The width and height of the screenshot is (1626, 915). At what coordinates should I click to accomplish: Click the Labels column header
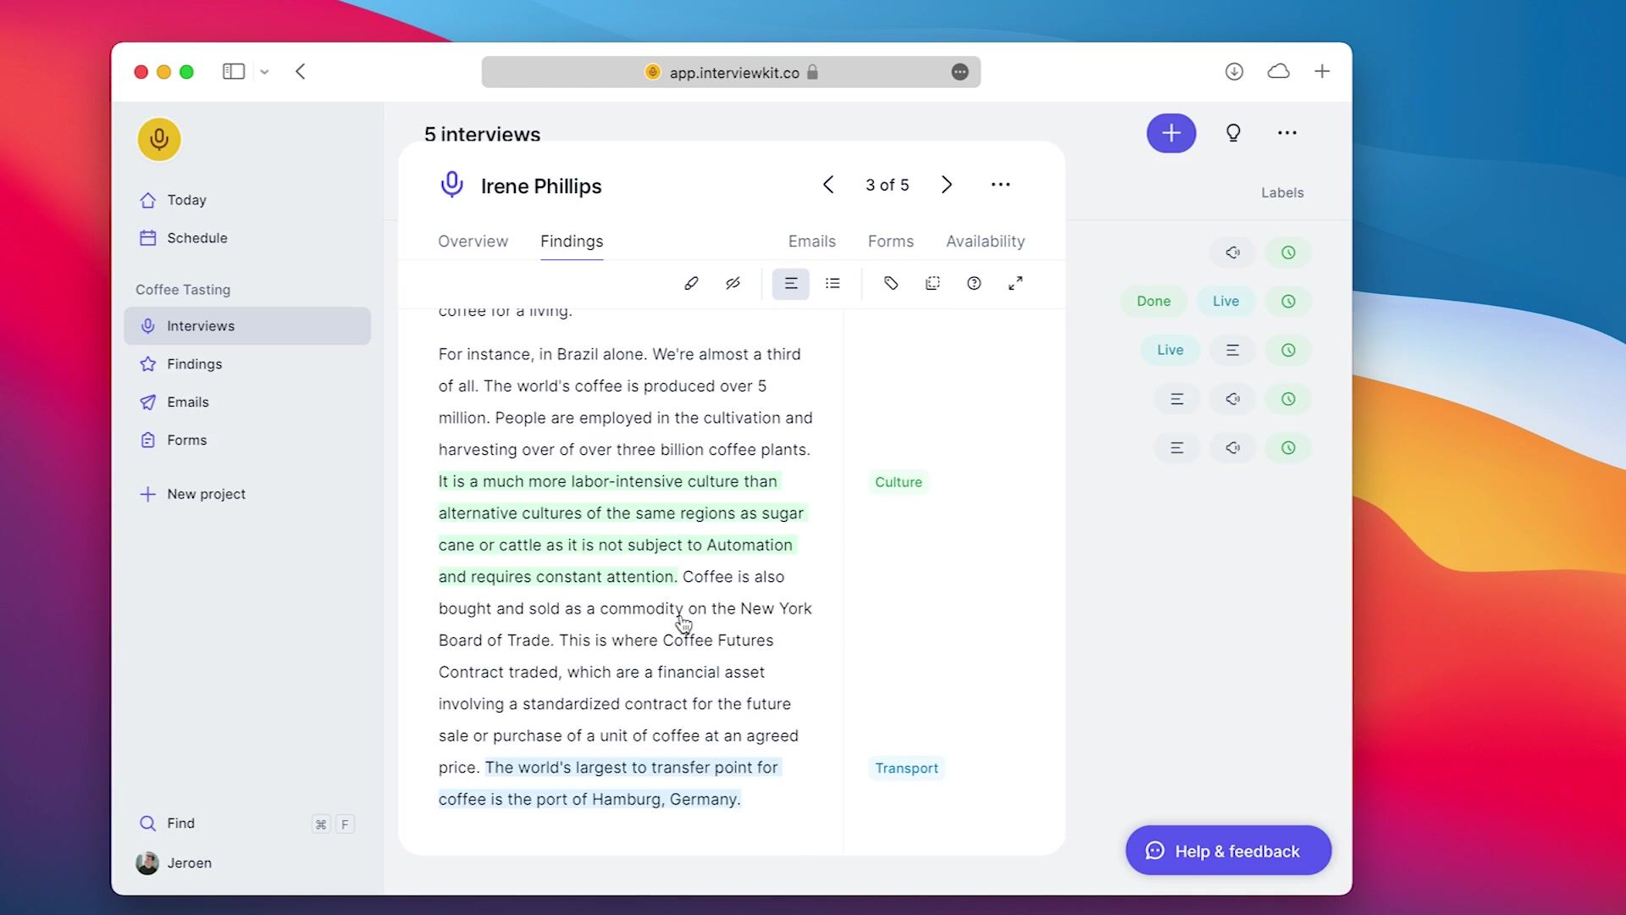1282,193
